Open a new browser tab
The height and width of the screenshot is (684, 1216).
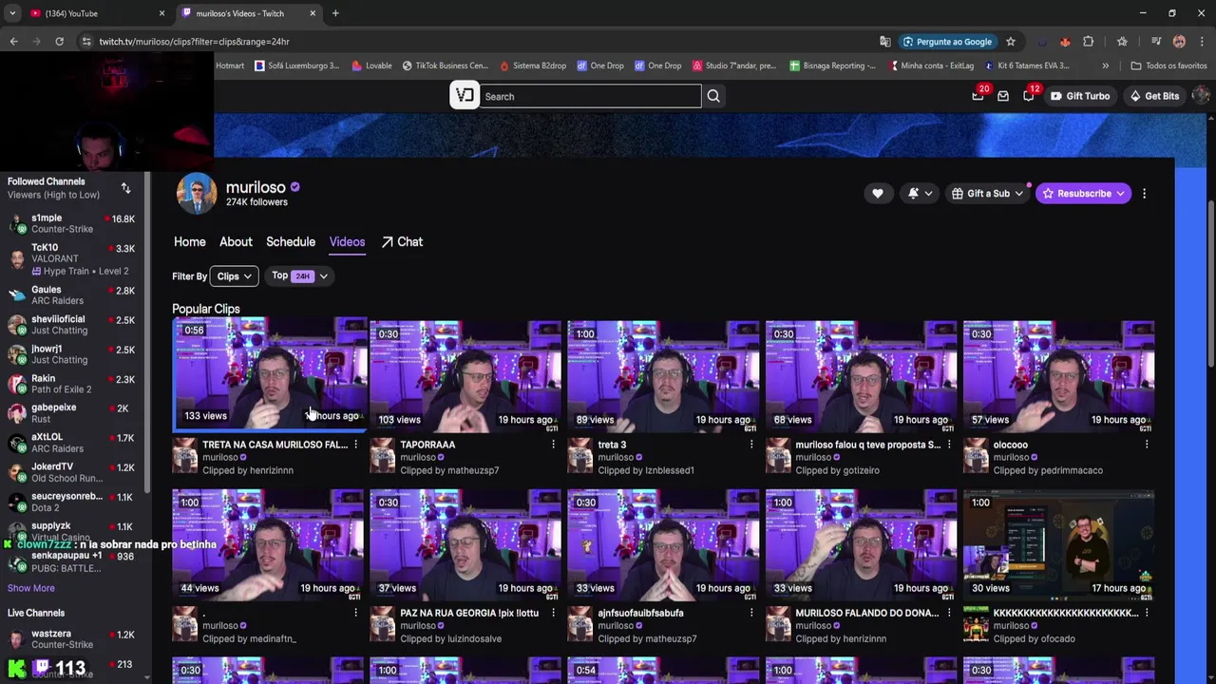coord(335,13)
